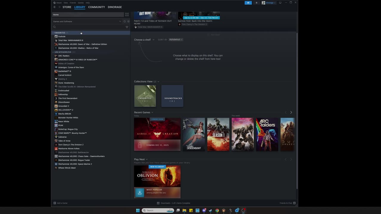Switch to Big Picture mode icon
381x214 pixels.
pyautogui.click(x=280, y=3)
